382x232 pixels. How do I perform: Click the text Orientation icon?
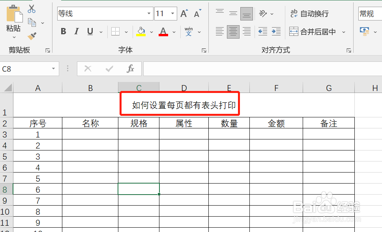264,13
